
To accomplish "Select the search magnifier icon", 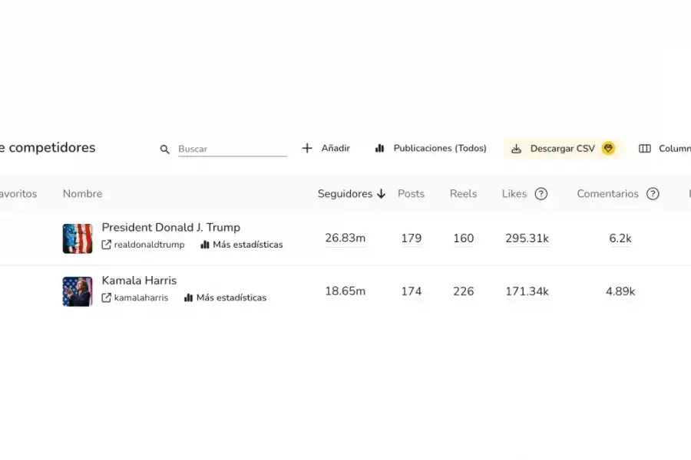I will point(164,149).
